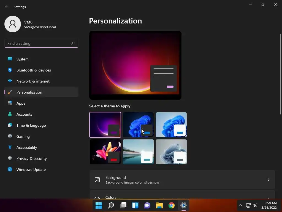282x212 pixels.
Task: Apply the gray flow light theme
Action: 171,152
